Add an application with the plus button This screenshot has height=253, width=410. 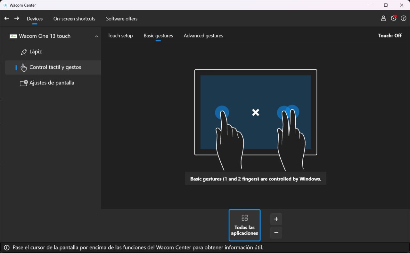pyautogui.click(x=276, y=219)
